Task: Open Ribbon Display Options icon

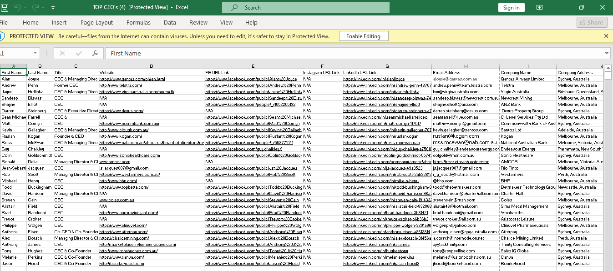Action: (539, 8)
